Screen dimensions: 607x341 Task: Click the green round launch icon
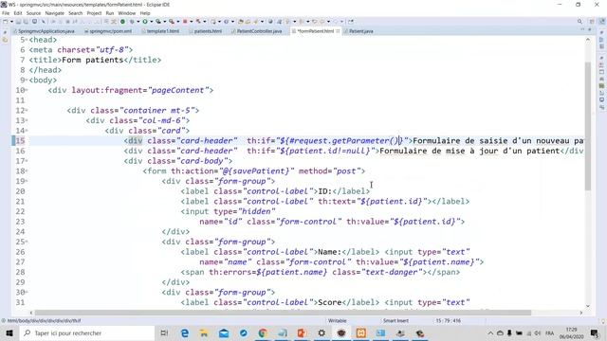coord(122,22)
